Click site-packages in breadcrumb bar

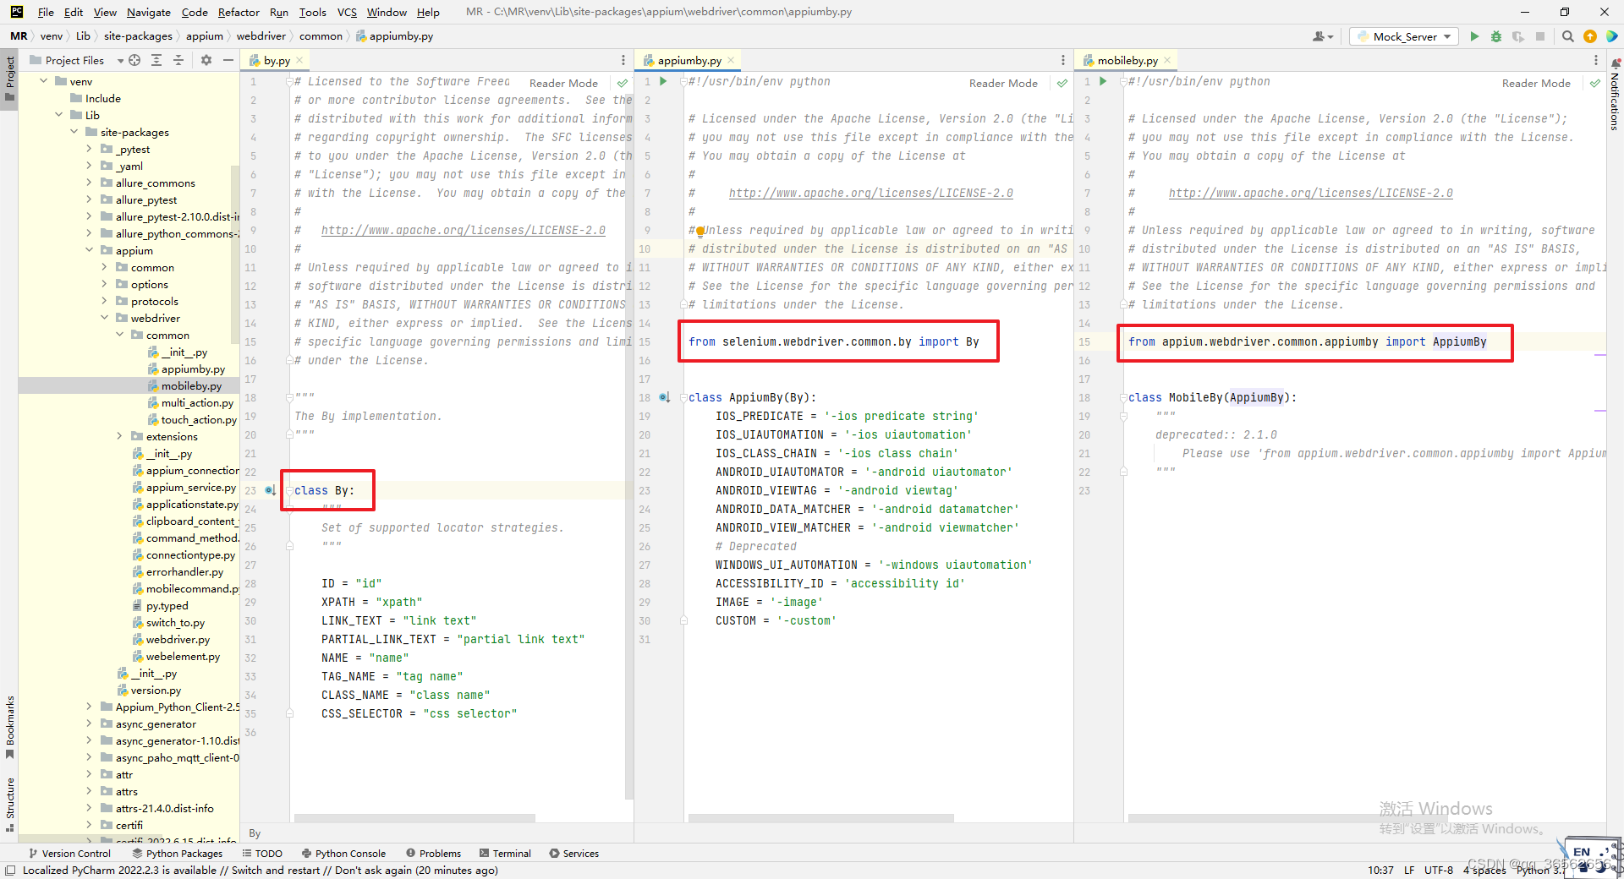(138, 36)
